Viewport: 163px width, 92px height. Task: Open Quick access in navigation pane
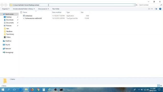9,14
